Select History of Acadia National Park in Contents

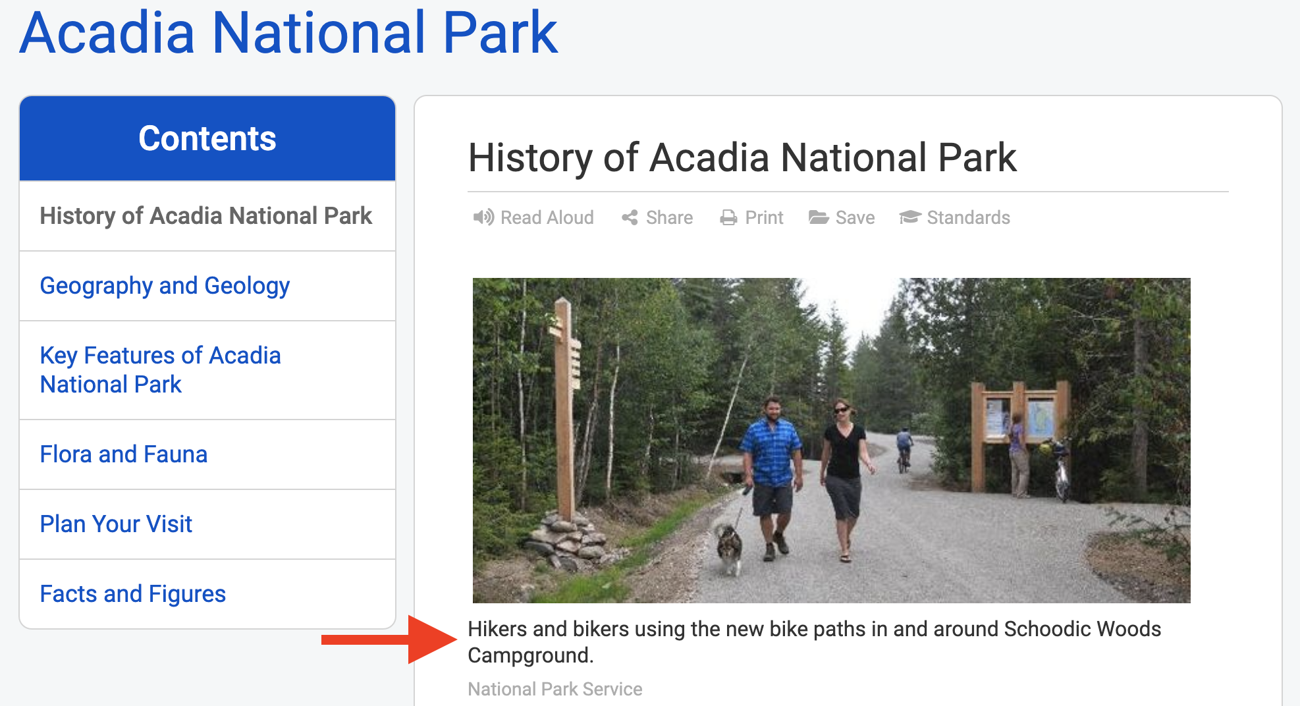[x=207, y=216]
